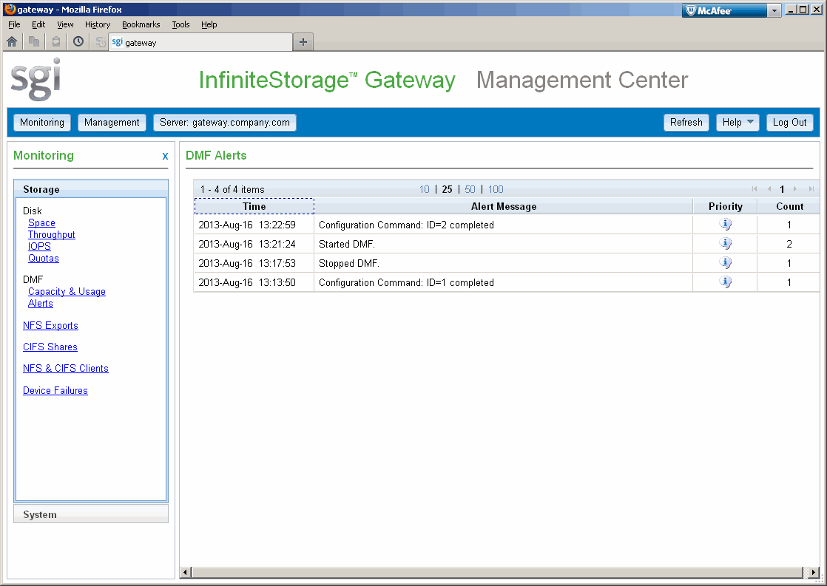Sort by Priority column header

pyautogui.click(x=725, y=206)
